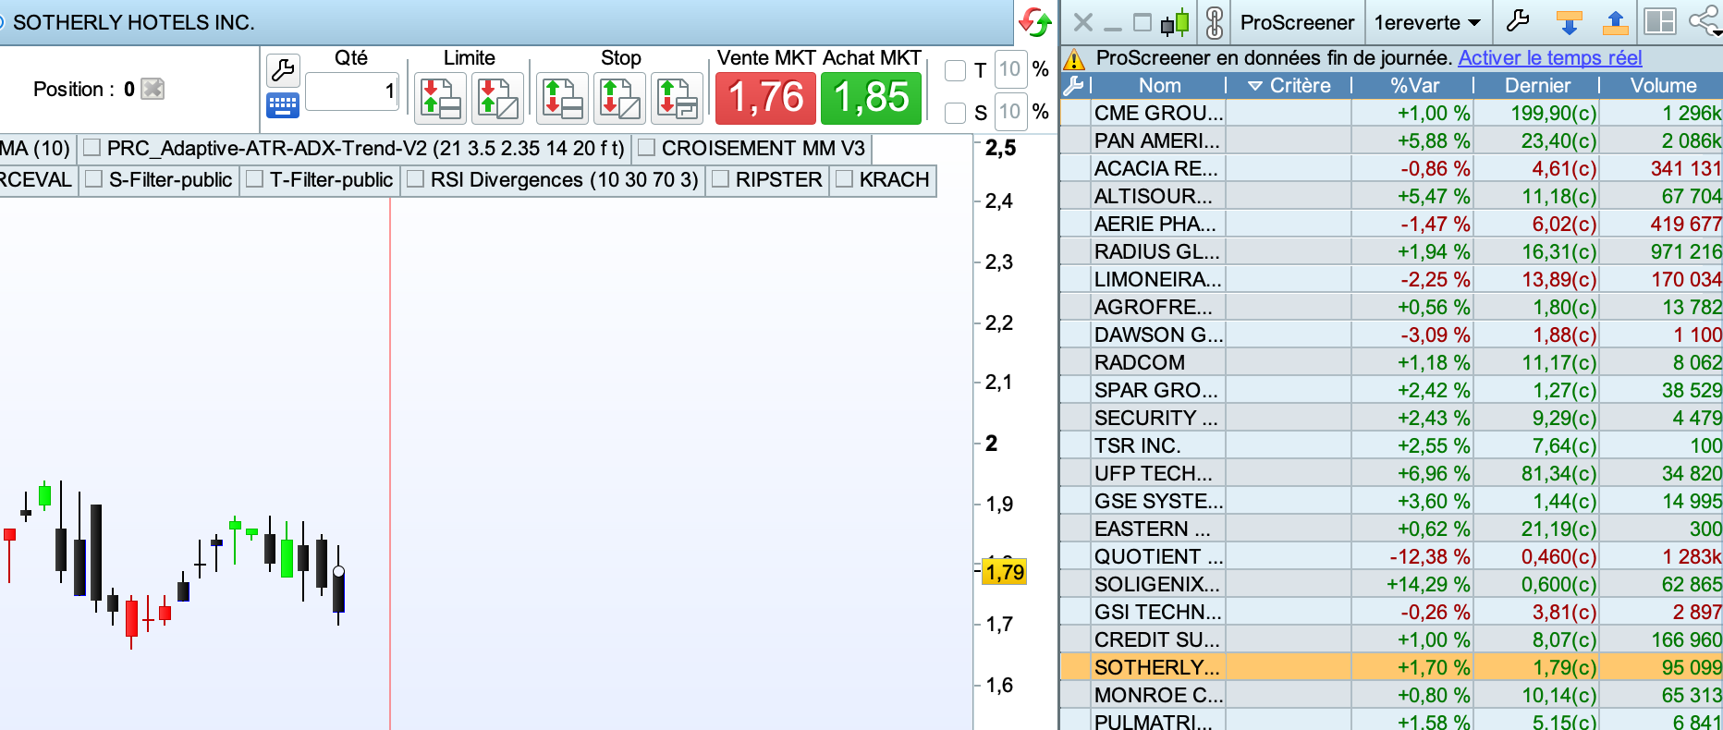Open order settings wrench beside Qté
1723x730 pixels.
point(283,70)
